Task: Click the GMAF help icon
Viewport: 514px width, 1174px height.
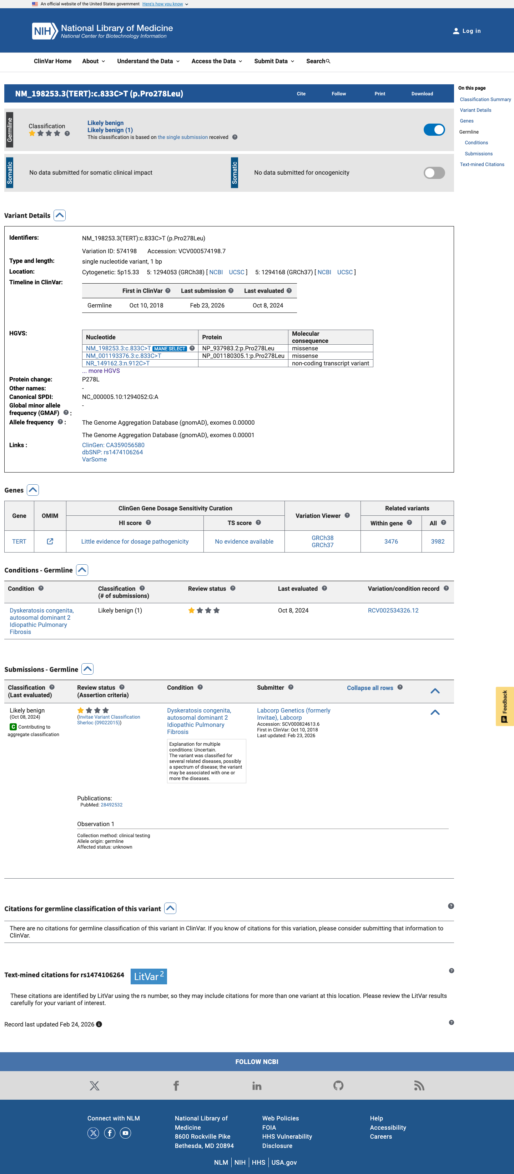Action: click(66, 413)
